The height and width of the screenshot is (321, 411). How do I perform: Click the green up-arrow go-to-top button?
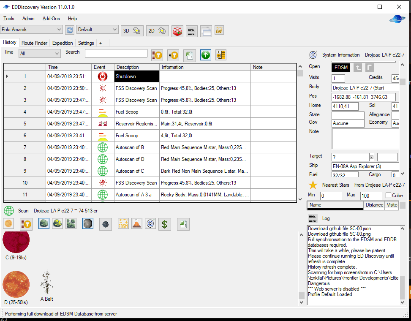206,55
